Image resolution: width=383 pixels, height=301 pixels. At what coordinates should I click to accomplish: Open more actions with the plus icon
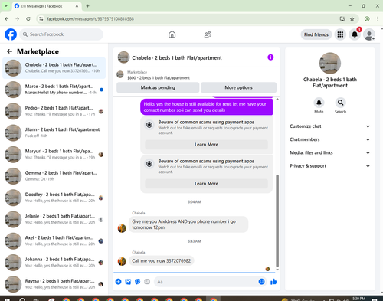118,282
